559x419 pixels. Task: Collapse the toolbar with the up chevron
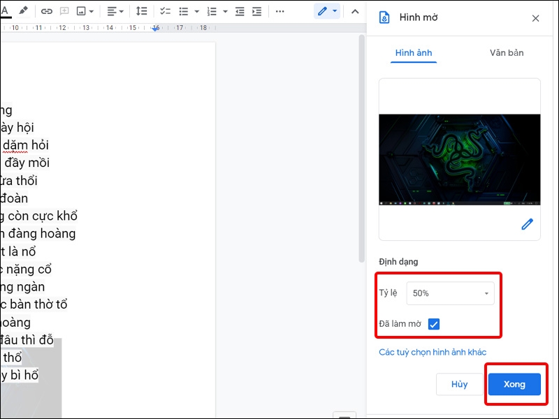[x=355, y=11]
